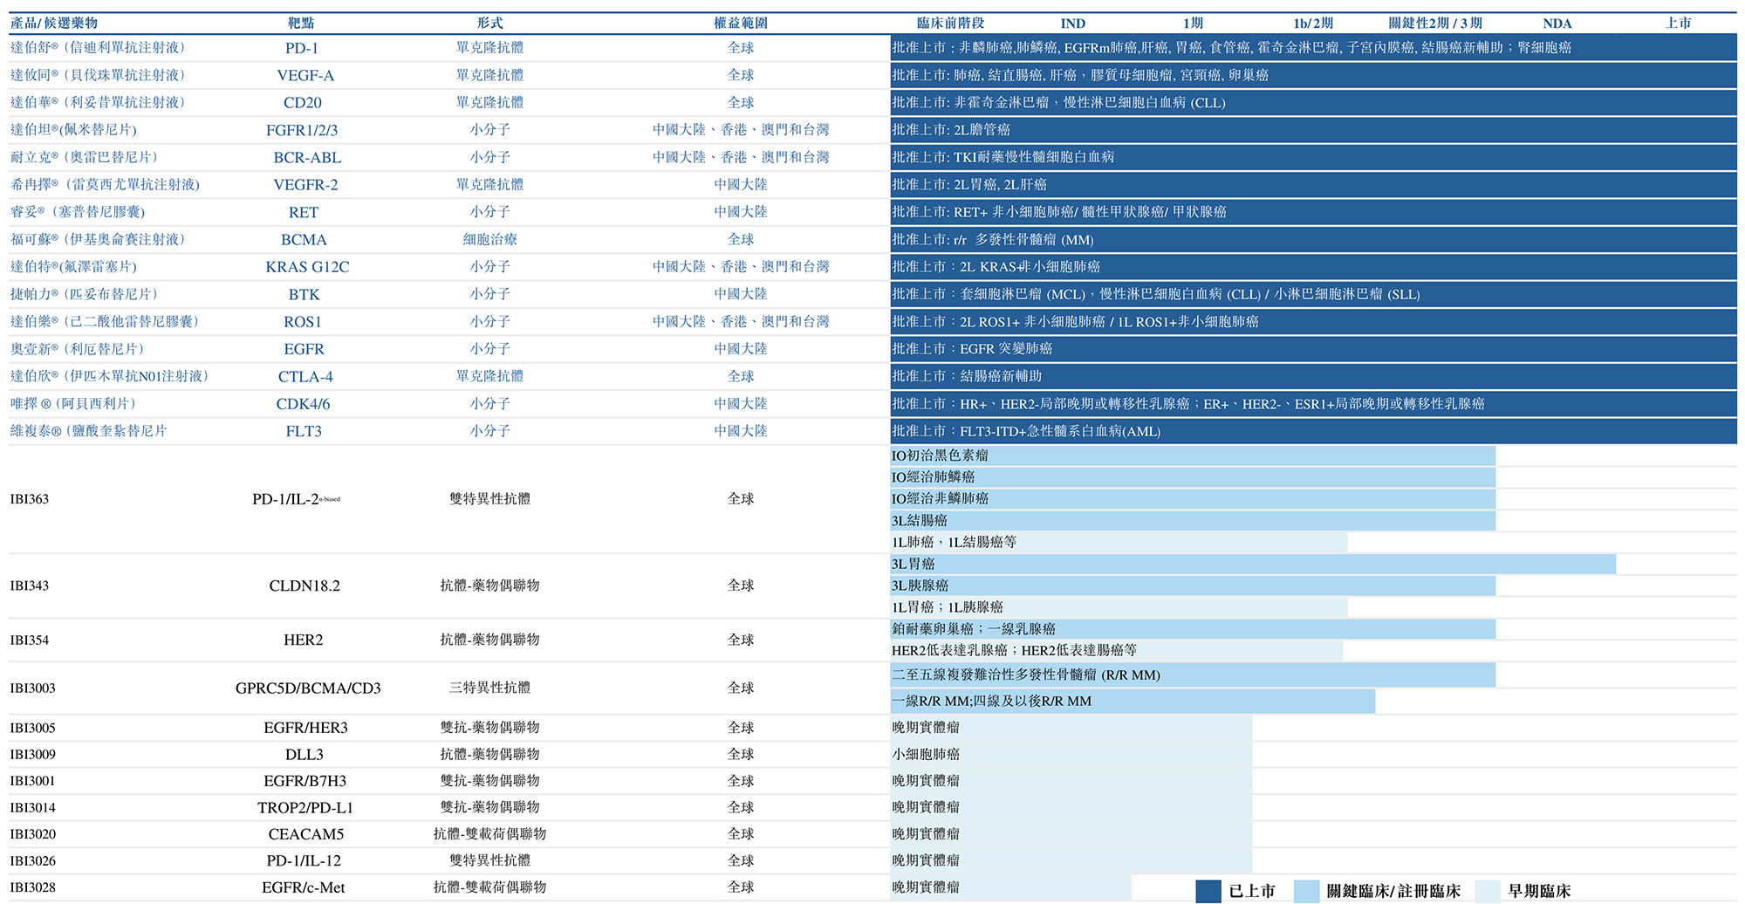Click the "3L胰腺癌" progress bar

tap(1193, 586)
